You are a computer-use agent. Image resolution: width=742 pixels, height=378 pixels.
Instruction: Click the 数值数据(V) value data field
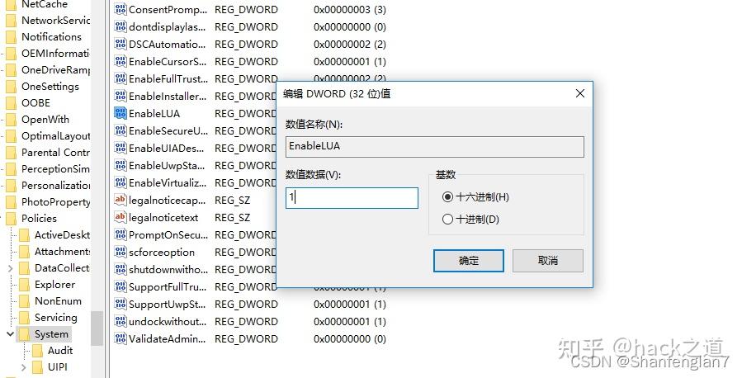click(352, 198)
